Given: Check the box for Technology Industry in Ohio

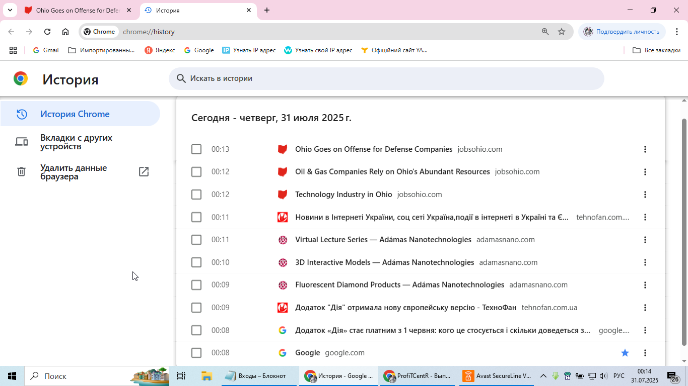Looking at the screenshot, I should pos(196,195).
